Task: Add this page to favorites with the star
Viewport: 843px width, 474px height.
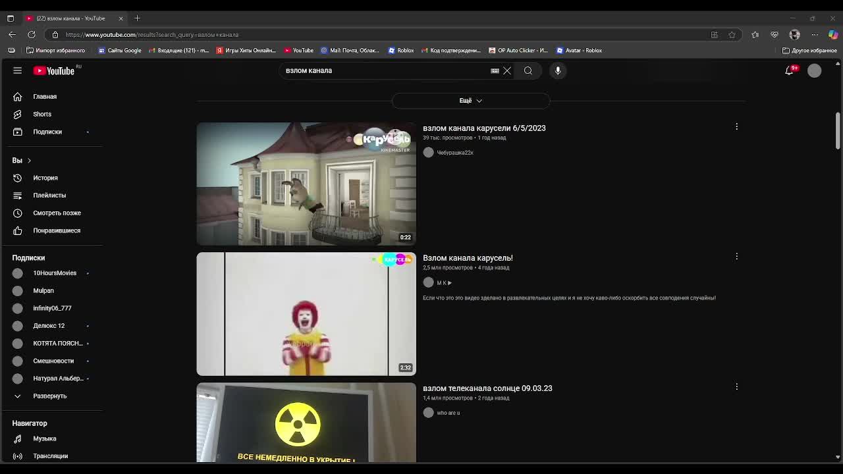Action: pos(732,34)
